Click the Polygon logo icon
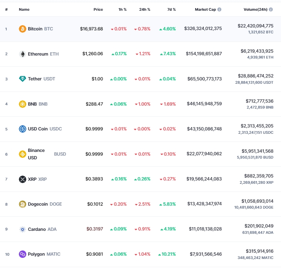This screenshot has width=281, height=269. click(23, 254)
